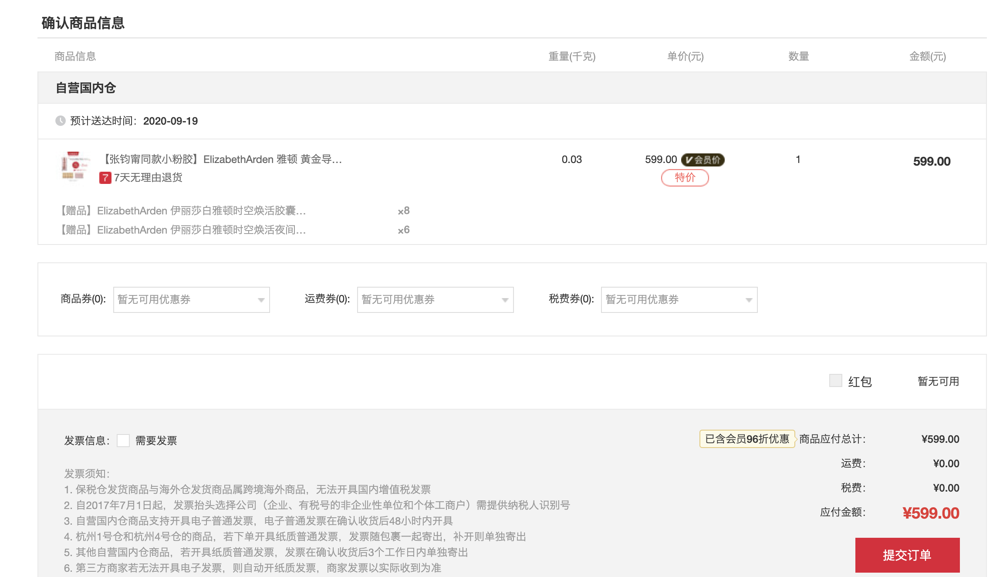Click the 运费 ¥0.00 shipping fee value
The height and width of the screenshot is (577, 993).
[x=946, y=464]
